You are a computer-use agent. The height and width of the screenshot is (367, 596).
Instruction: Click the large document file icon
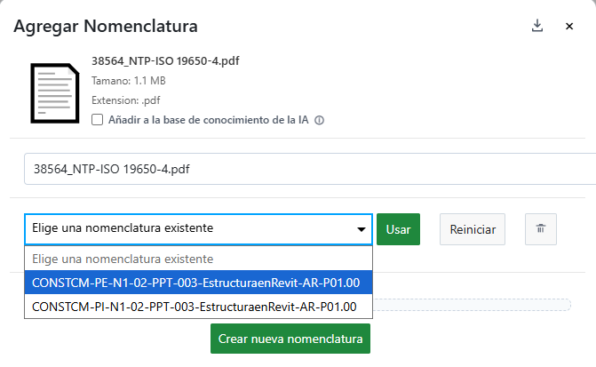pyautogui.click(x=54, y=92)
